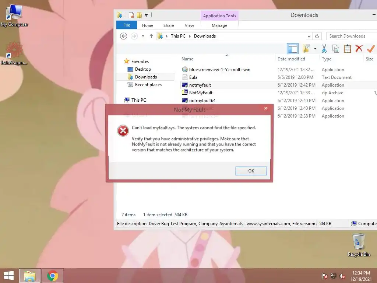Viewport: 377px width, 283px height.
Task: Open the File ribbon tab
Action: 127,25
